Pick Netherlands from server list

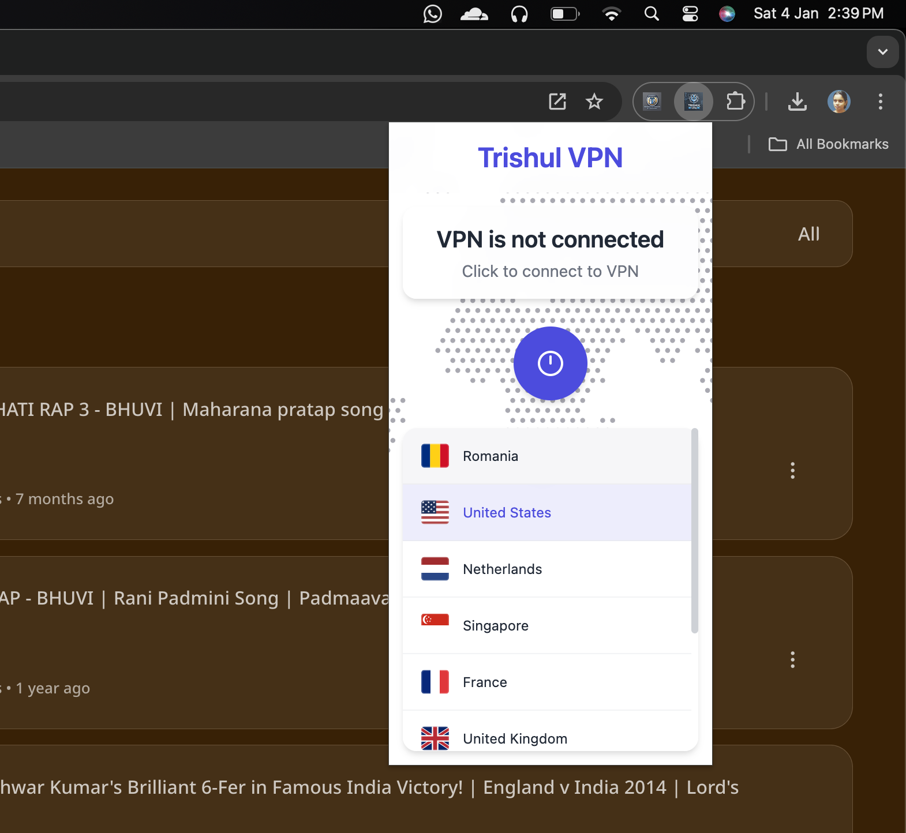click(547, 569)
